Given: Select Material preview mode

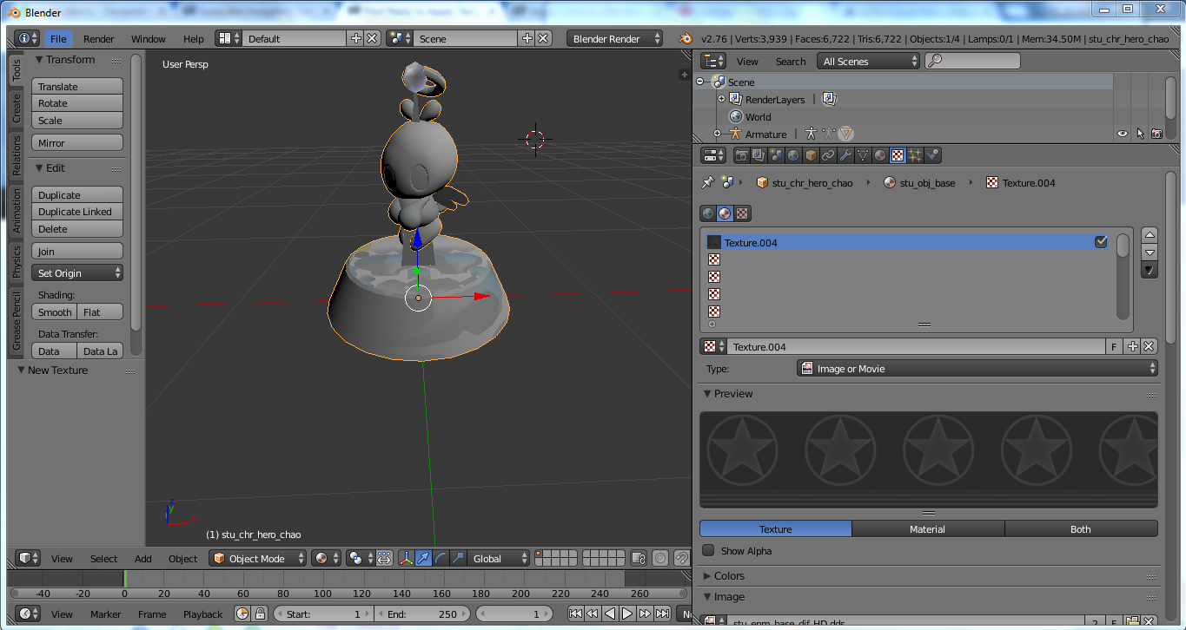Looking at the screenshot, I should [927, 528].
